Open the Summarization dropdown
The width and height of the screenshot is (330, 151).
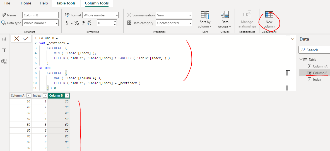174,15
